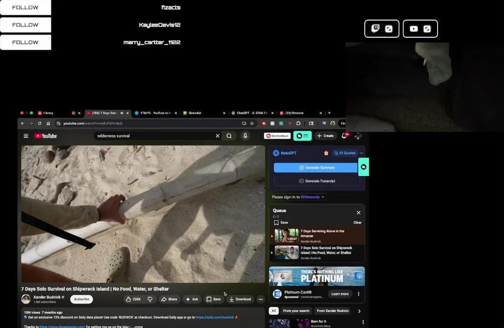The image size is (504, 328).
Task: Open the YouTube notifications bell
Action: point(344,136)
